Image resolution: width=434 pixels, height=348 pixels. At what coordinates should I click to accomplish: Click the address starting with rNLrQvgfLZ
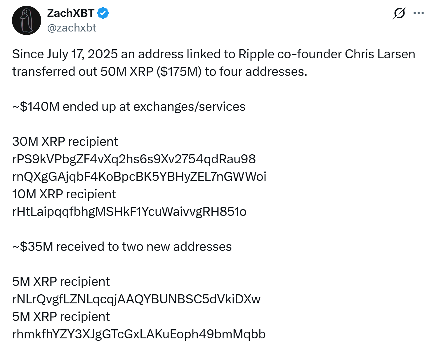point(136,299)
